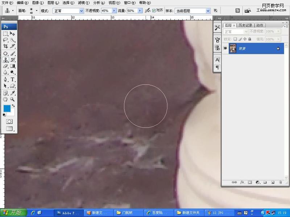Uncheck the 对齐 aligned option
The height and width of the screenshot is (217, 290).
click(x=154, y=10)
